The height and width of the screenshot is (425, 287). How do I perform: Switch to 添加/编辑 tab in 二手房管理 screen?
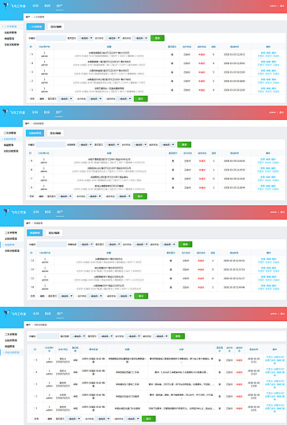click(56, 26)
